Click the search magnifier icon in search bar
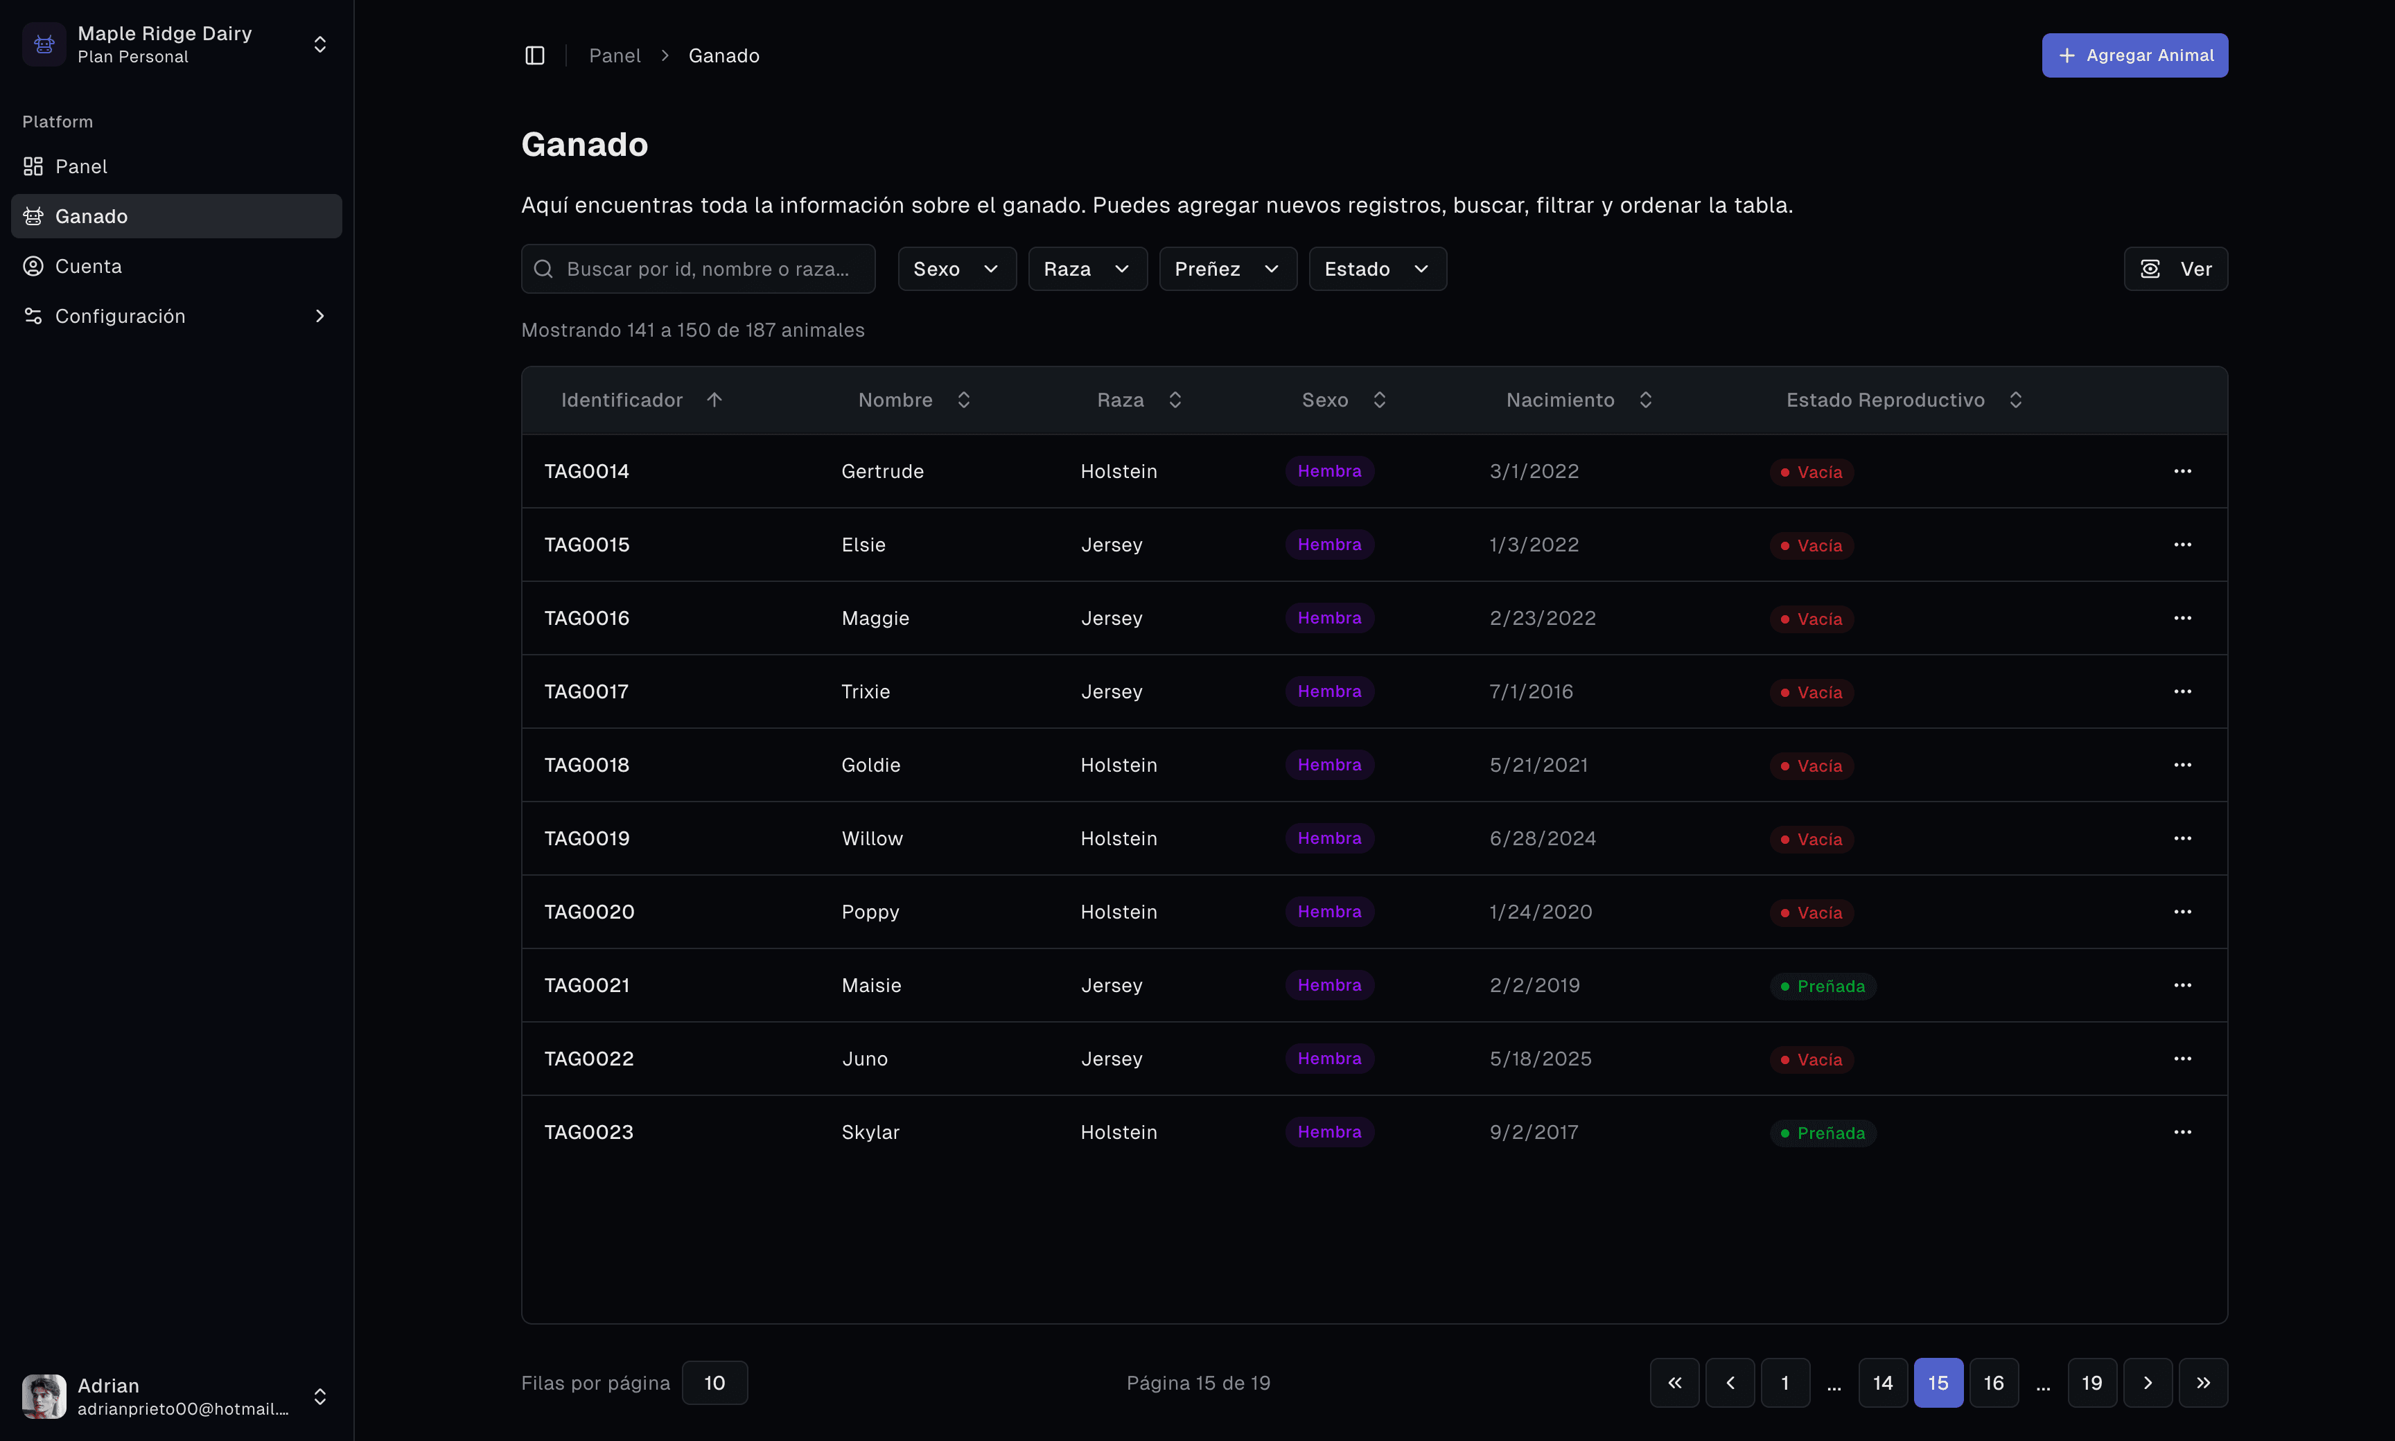Viewport: 2395px width, 1441px height. coord(544,268)
